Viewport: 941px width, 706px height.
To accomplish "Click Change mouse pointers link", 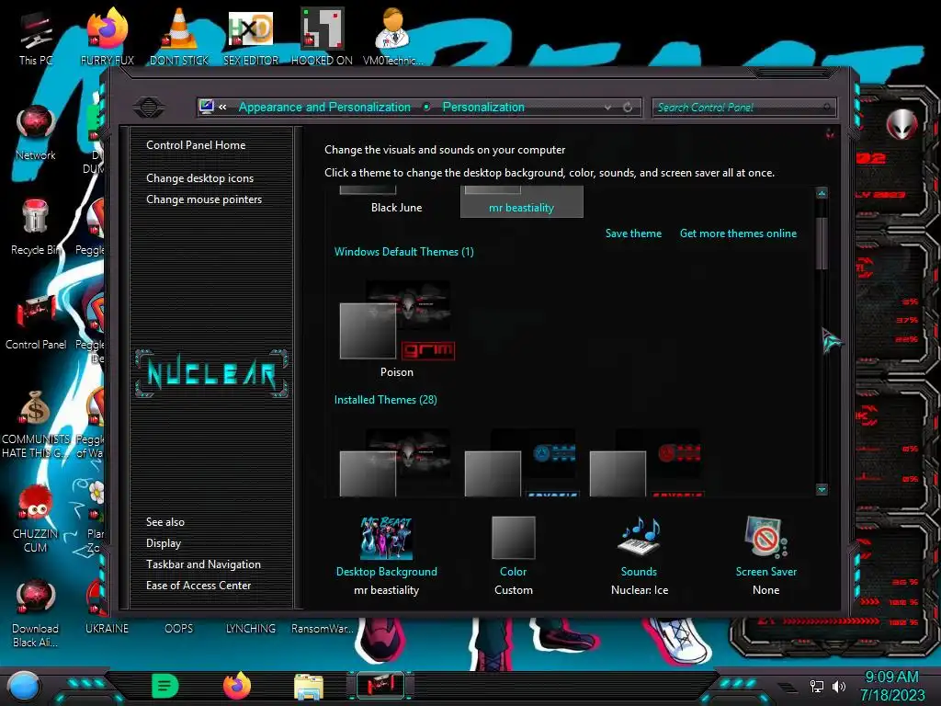I will tap(204, 199).
